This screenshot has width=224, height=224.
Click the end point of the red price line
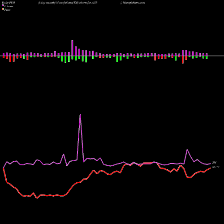pos(211,168)
